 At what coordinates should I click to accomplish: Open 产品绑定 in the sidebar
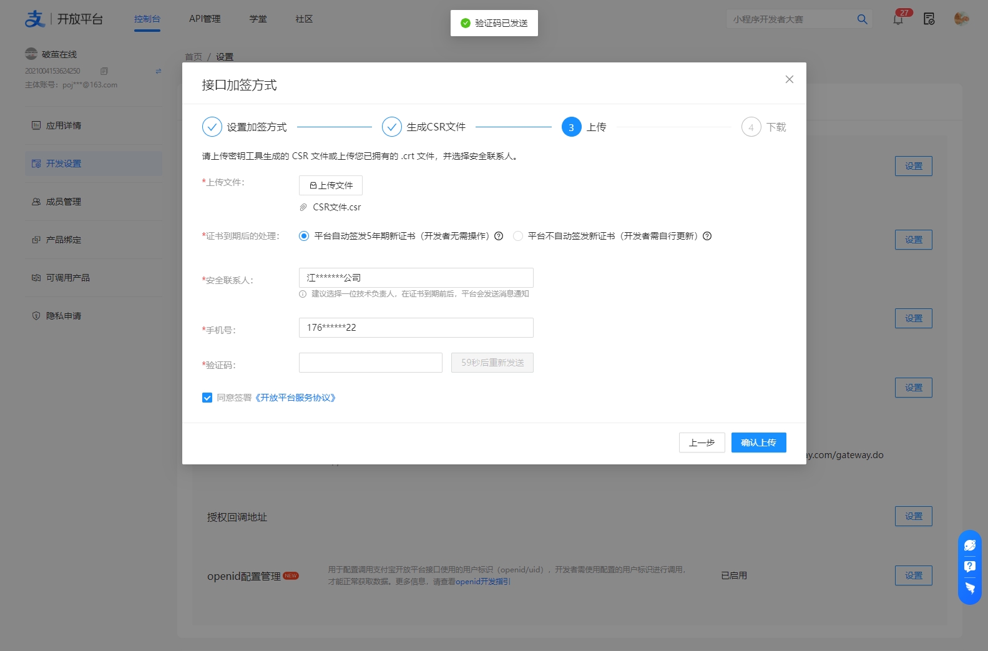coord(94,240)
